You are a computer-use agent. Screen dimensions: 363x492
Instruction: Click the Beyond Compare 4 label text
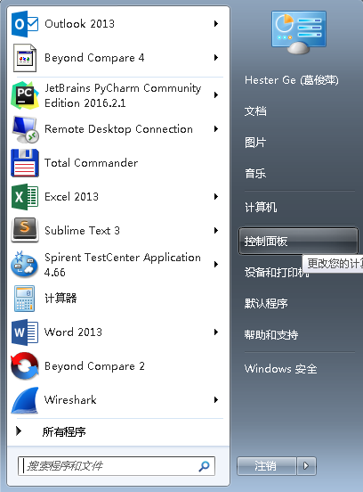tap(94, 58)
